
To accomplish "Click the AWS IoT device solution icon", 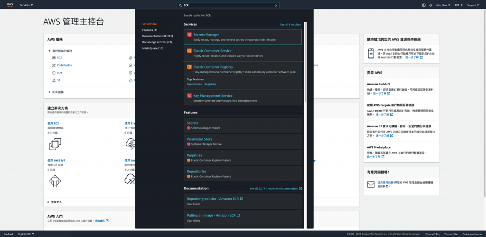I will (55, 180).
